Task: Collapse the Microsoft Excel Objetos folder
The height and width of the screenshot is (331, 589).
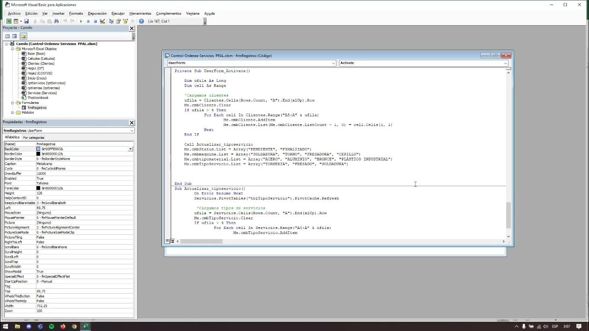Action: 13,49
